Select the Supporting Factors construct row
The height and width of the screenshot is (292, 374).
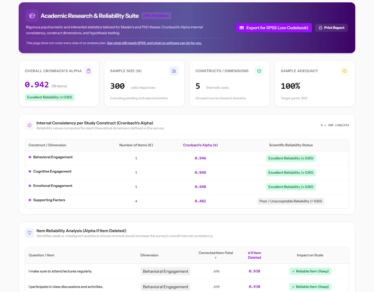[187, 201]
